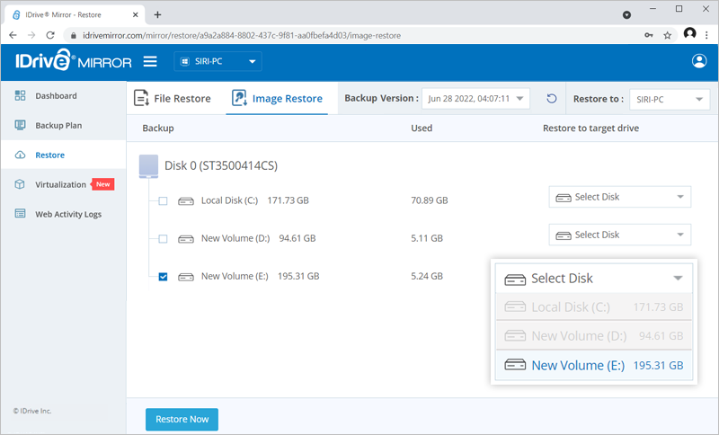Click the New Volume (D:) drive icon in backup list

tap(186, 239)
